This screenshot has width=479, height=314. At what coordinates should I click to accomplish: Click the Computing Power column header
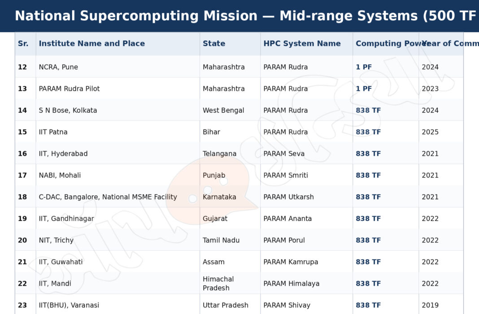pos(387,43)
